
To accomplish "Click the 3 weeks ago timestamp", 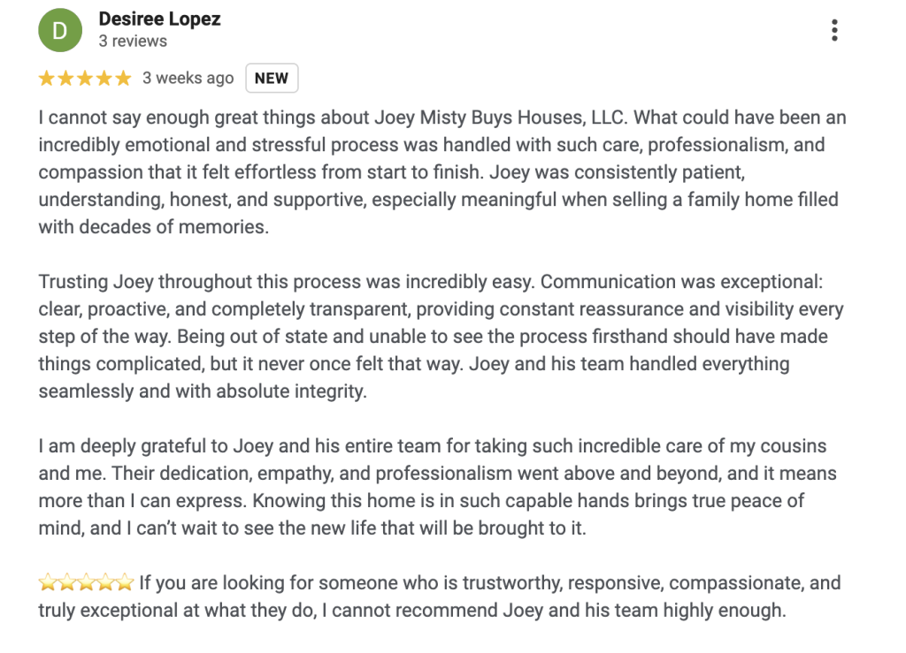I will [188, 78].
